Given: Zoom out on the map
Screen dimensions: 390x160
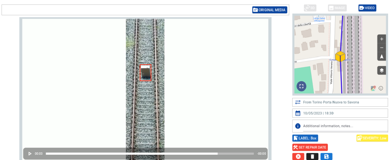Looking at the screenshot, I should click(382, 48).
